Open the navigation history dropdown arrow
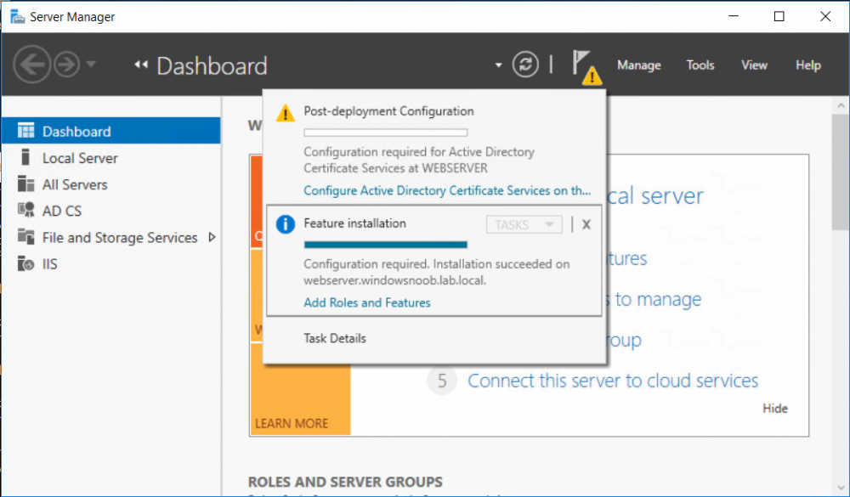The height and width of the screenshot is (497, 850). (x=91, y=65)
